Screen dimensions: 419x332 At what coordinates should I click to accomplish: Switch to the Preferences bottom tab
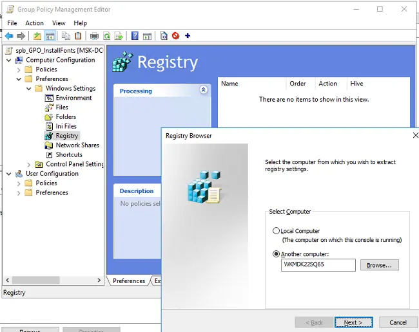[x=129, y=281]
